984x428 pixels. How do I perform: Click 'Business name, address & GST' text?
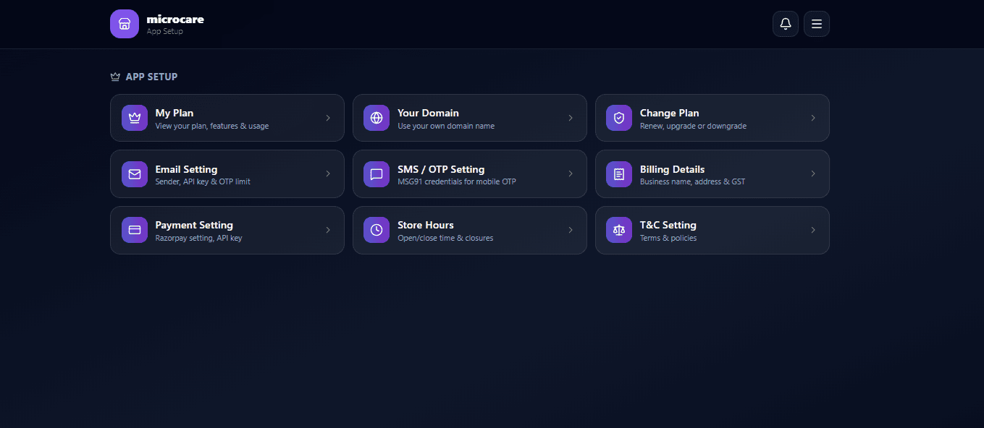pyautogui.click(x=692, y=181)
